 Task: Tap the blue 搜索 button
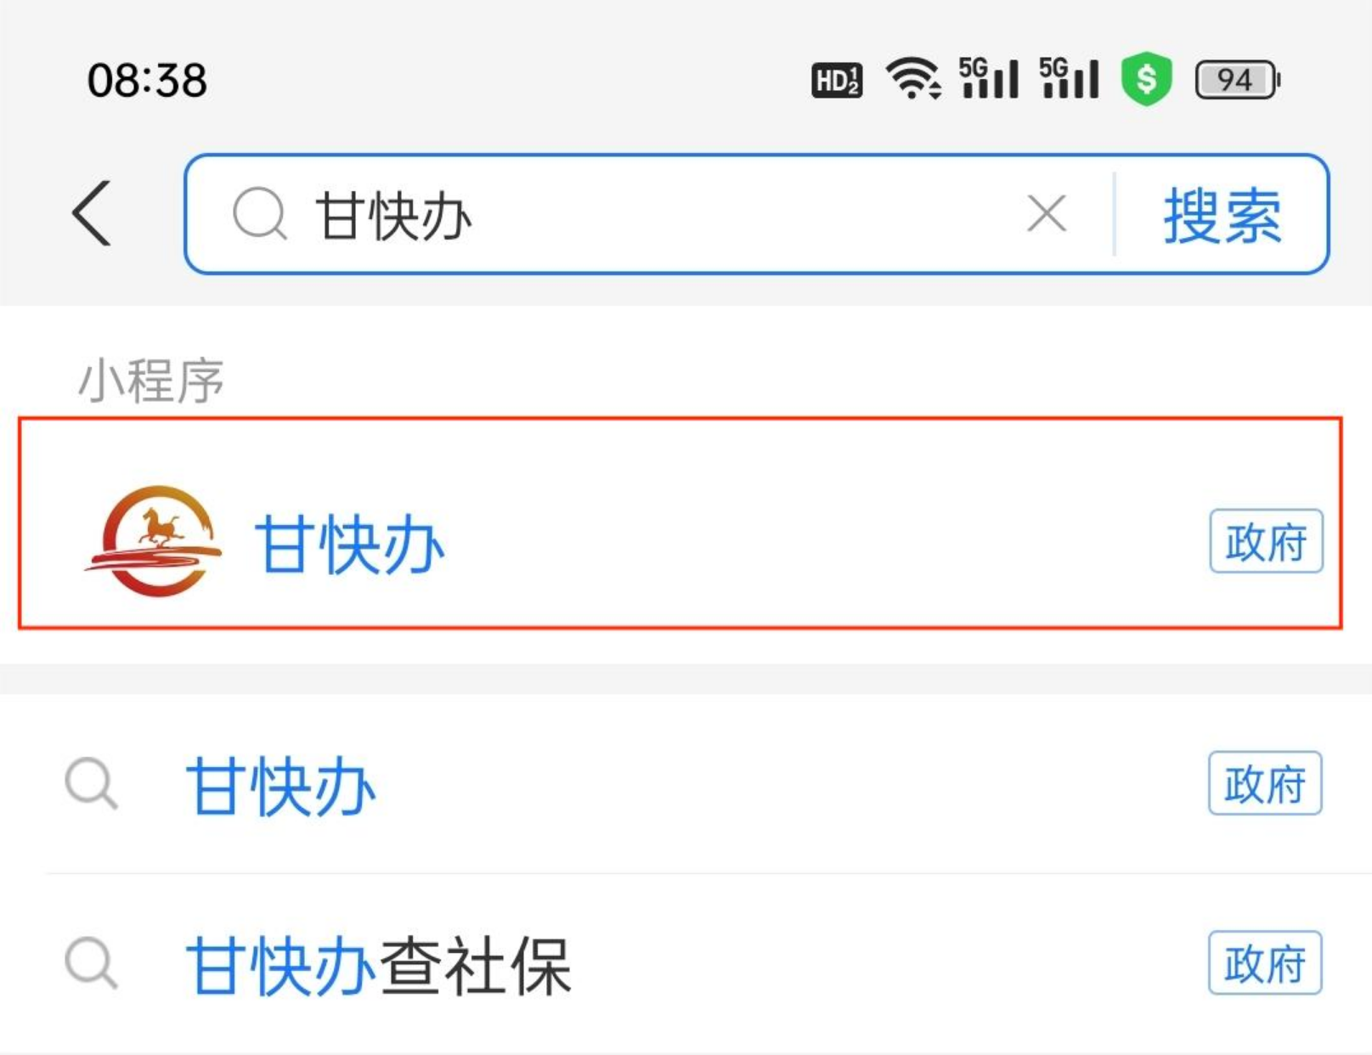[1222, 216]
